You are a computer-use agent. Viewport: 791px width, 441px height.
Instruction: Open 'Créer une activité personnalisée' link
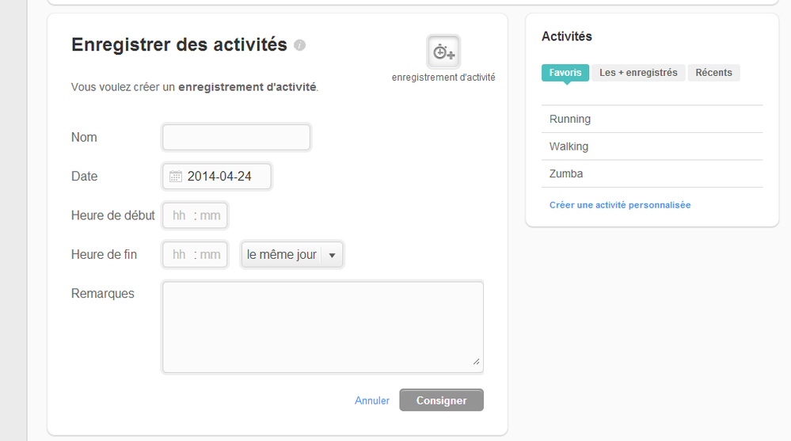(620, 205)
